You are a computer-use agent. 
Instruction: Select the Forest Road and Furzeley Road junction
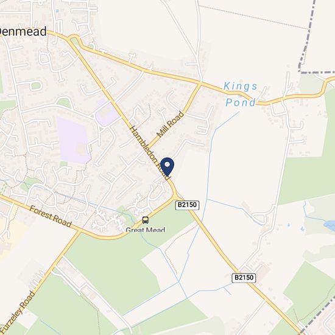(79, 231)
